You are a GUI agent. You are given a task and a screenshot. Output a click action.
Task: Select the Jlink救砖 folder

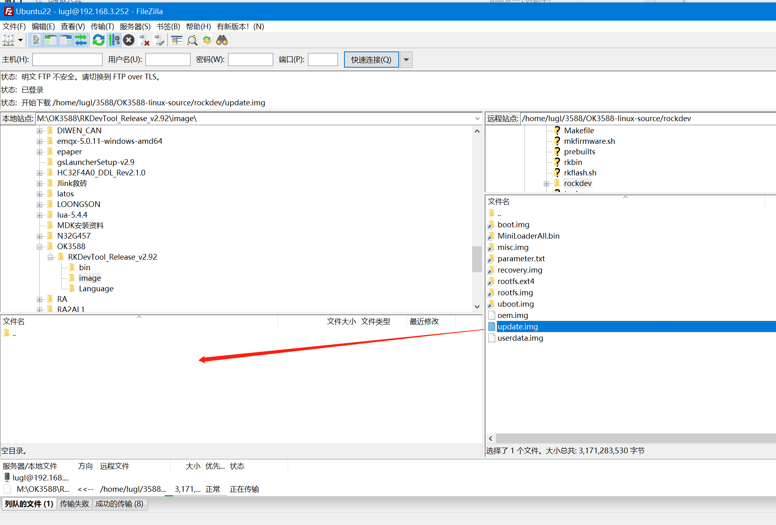(x=72, y=183)
